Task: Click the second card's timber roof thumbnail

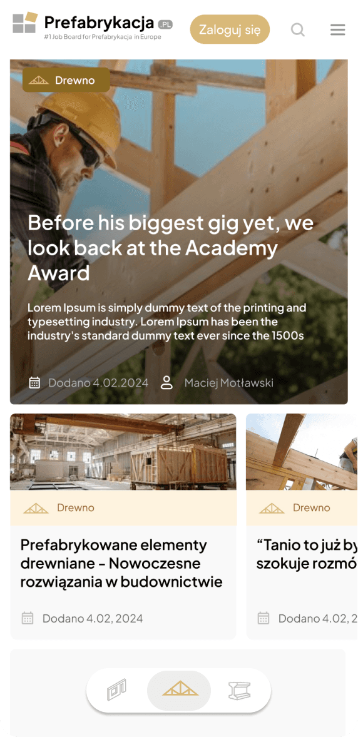Action: [x=302, y=452]
